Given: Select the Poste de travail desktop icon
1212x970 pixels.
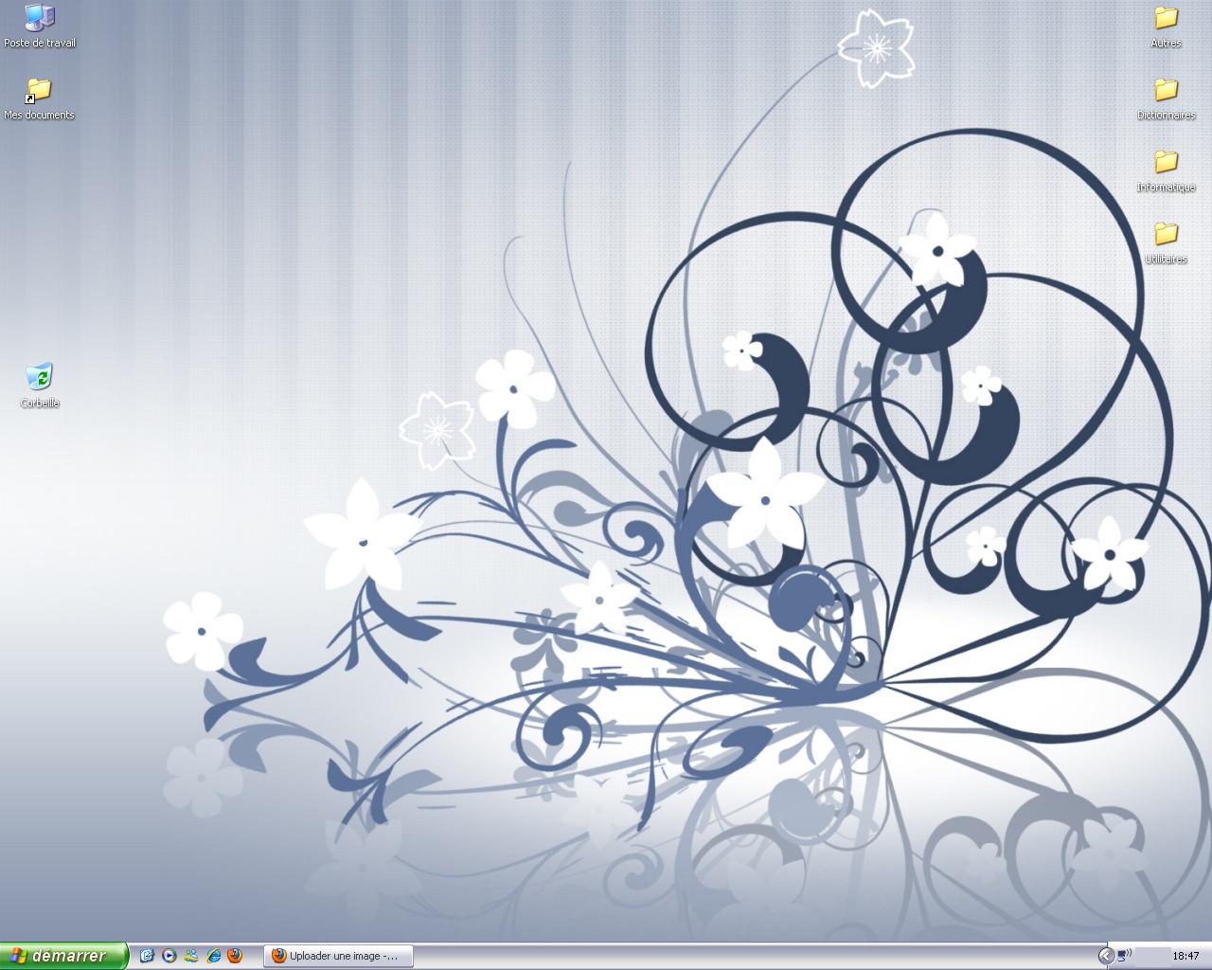Looking at the screenshot, I should (x=40, y=26).
